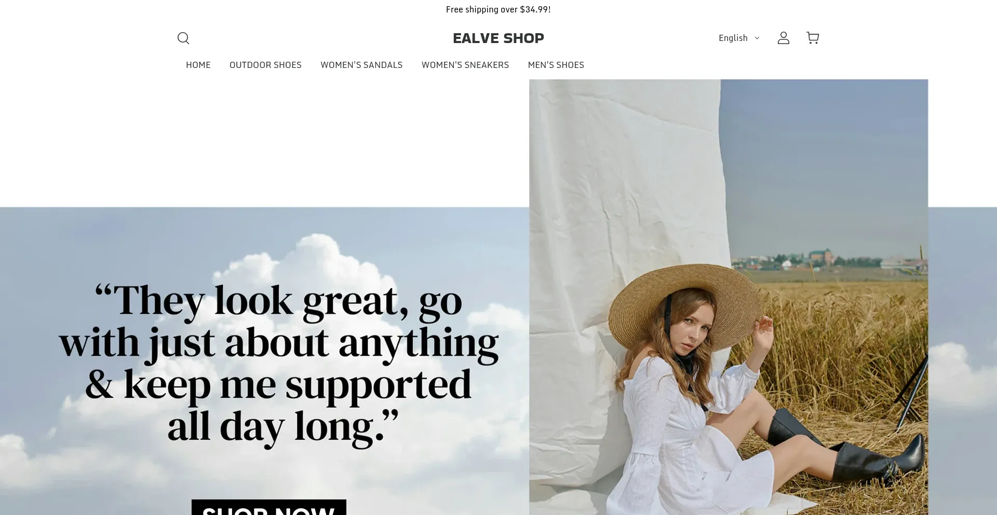Click the "They look great" quote headline
This screenshot has height=515, width=997.
[279, 364]
